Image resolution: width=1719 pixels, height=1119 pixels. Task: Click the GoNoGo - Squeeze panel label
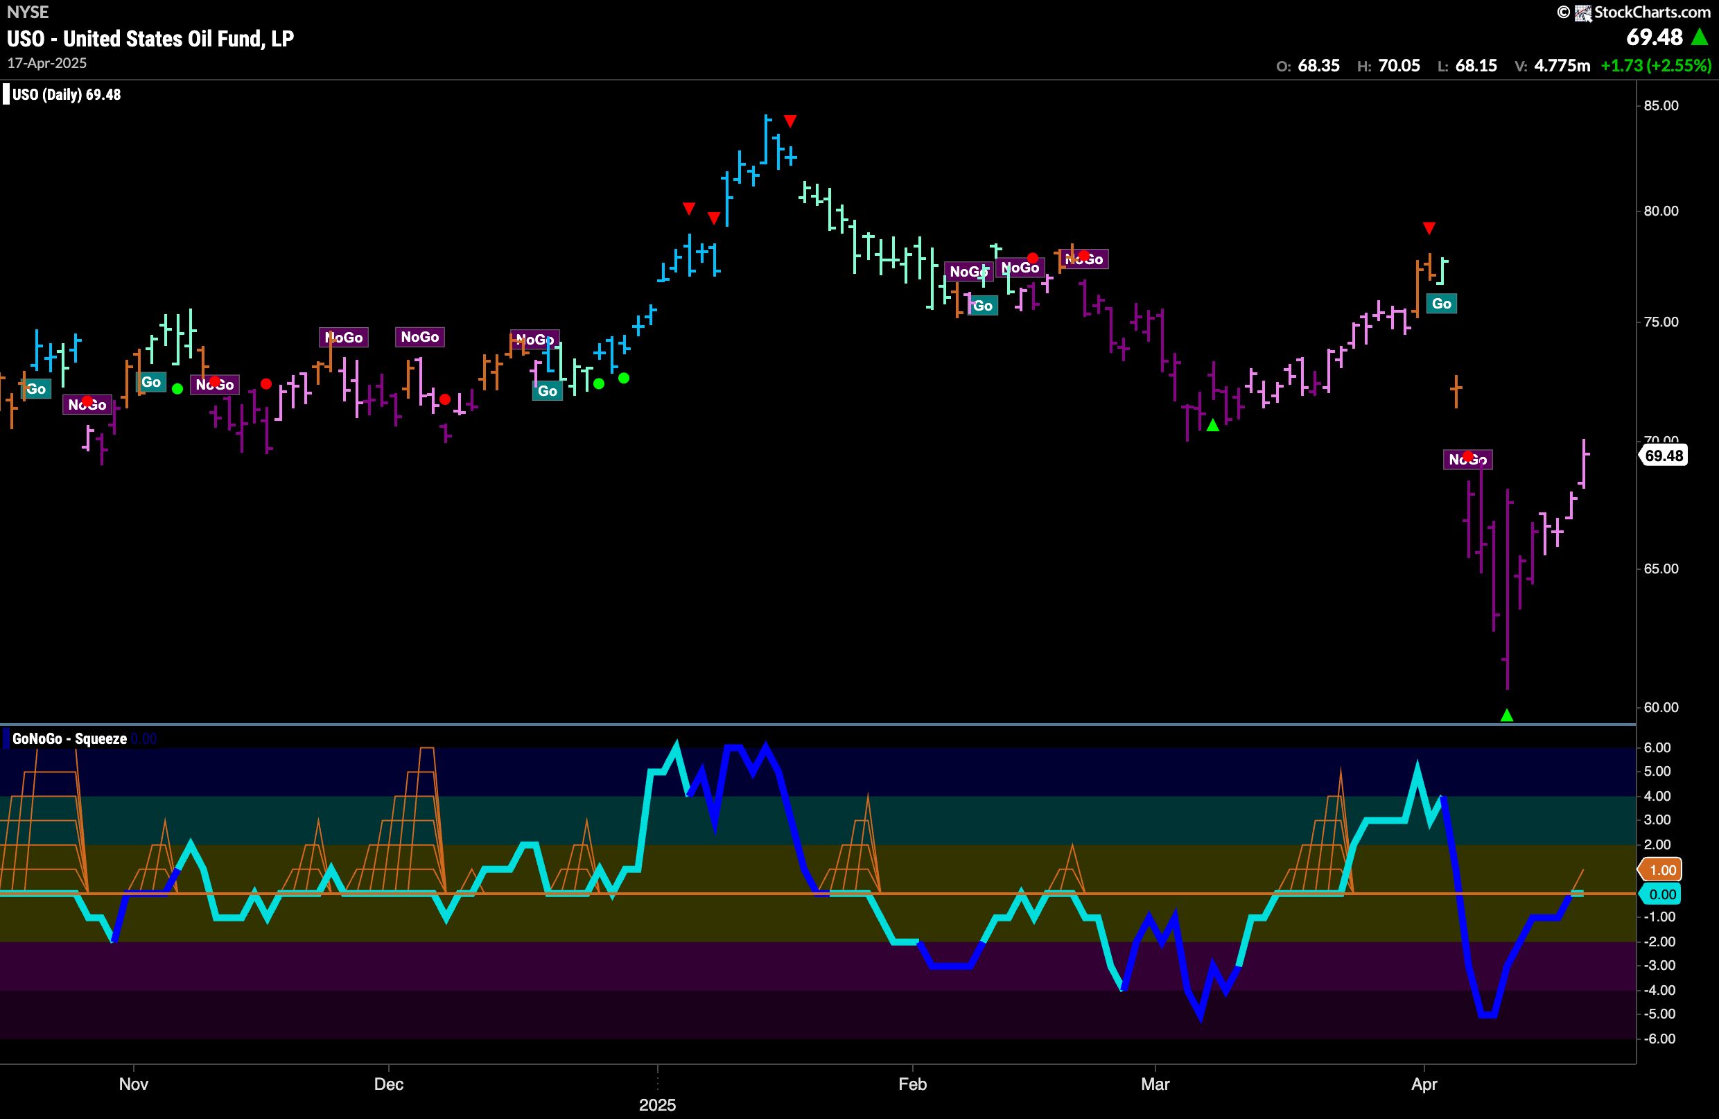(x=69, y=739)
